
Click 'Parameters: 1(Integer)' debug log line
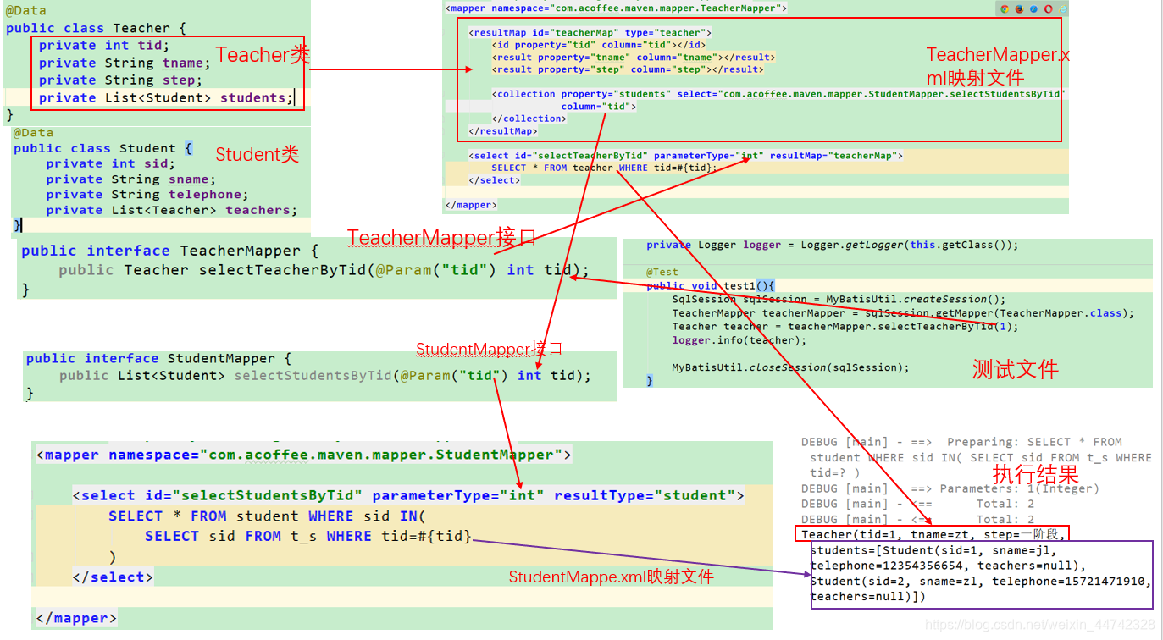(950, 488)
